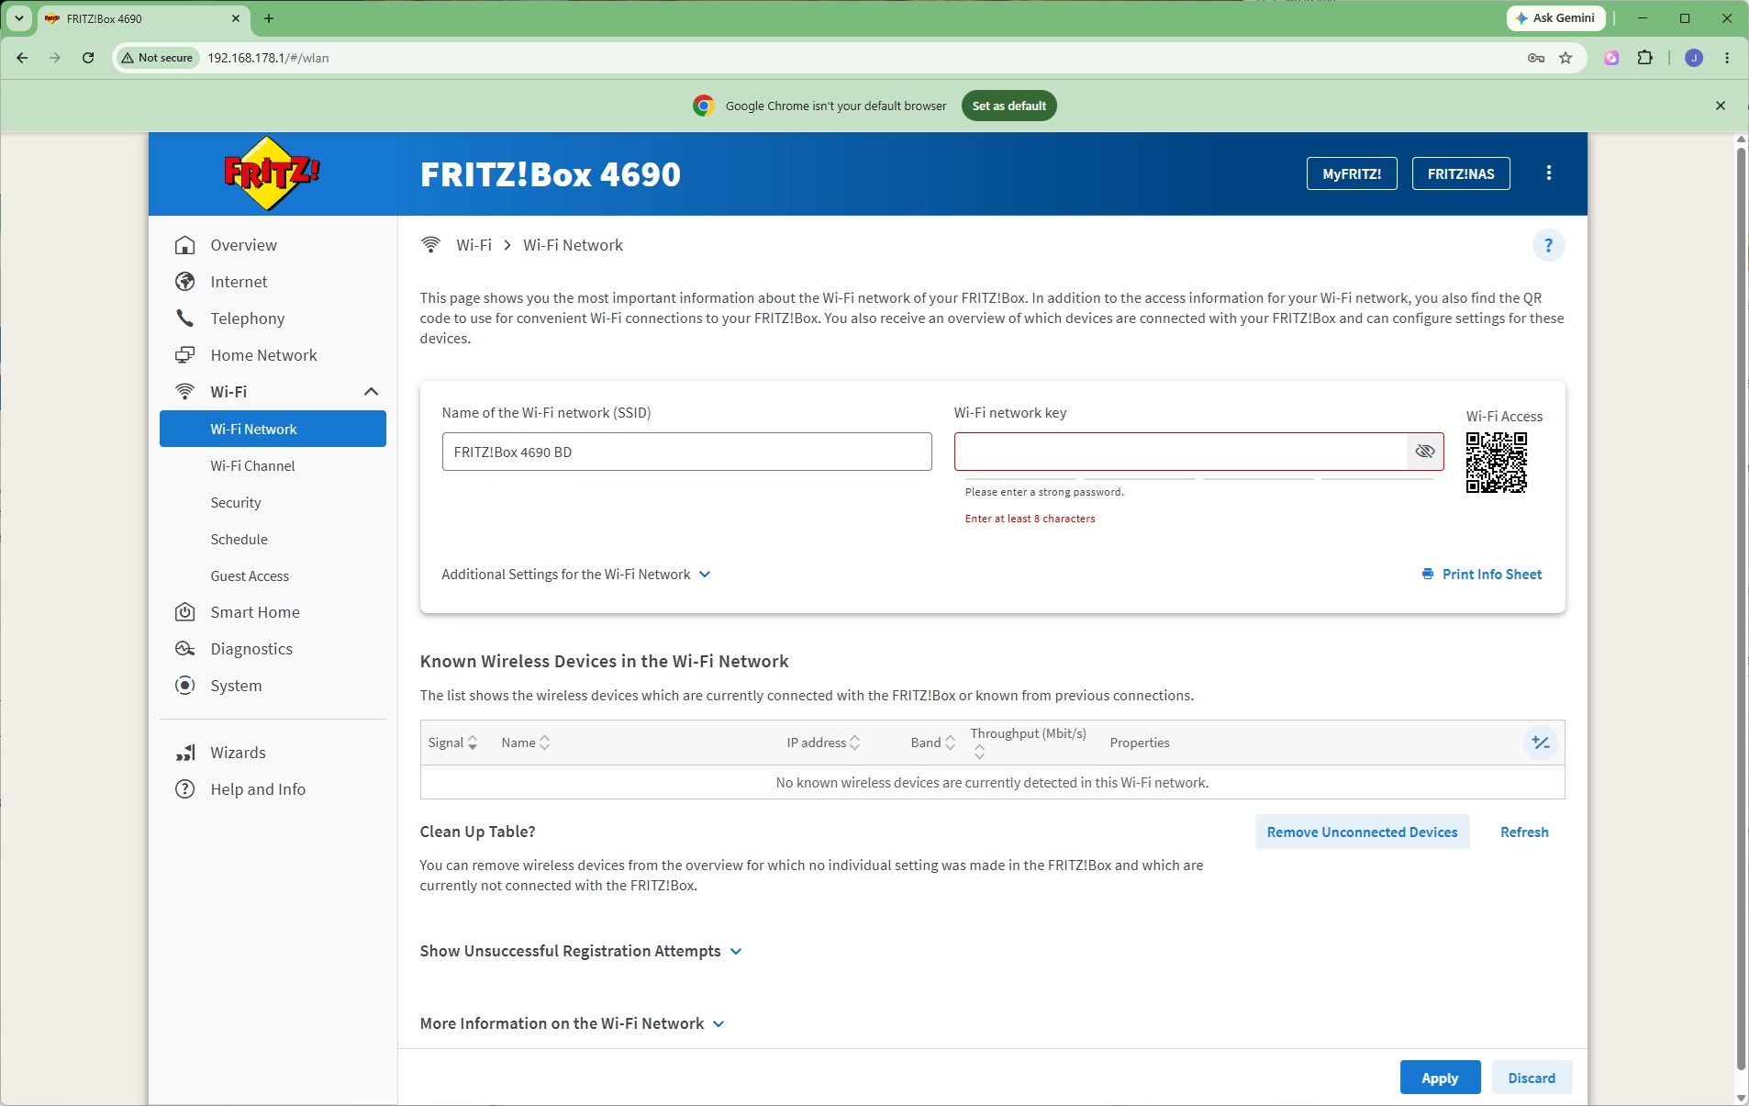Reload the page with refresh icon

(88, 58)
